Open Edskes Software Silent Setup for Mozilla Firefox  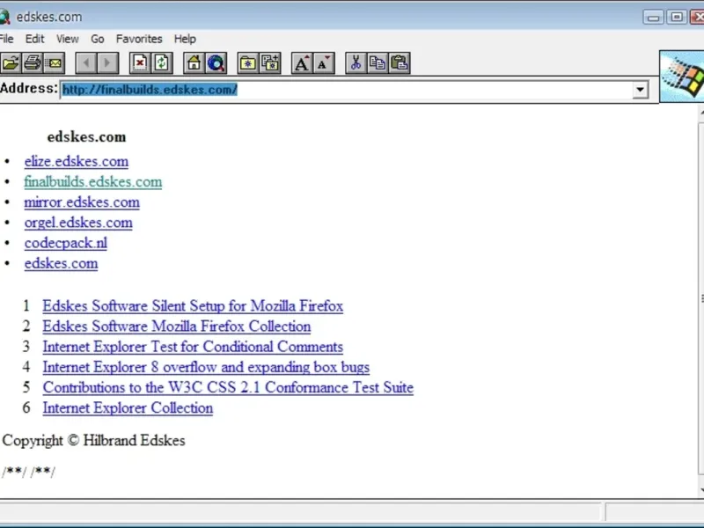[193, 306]
